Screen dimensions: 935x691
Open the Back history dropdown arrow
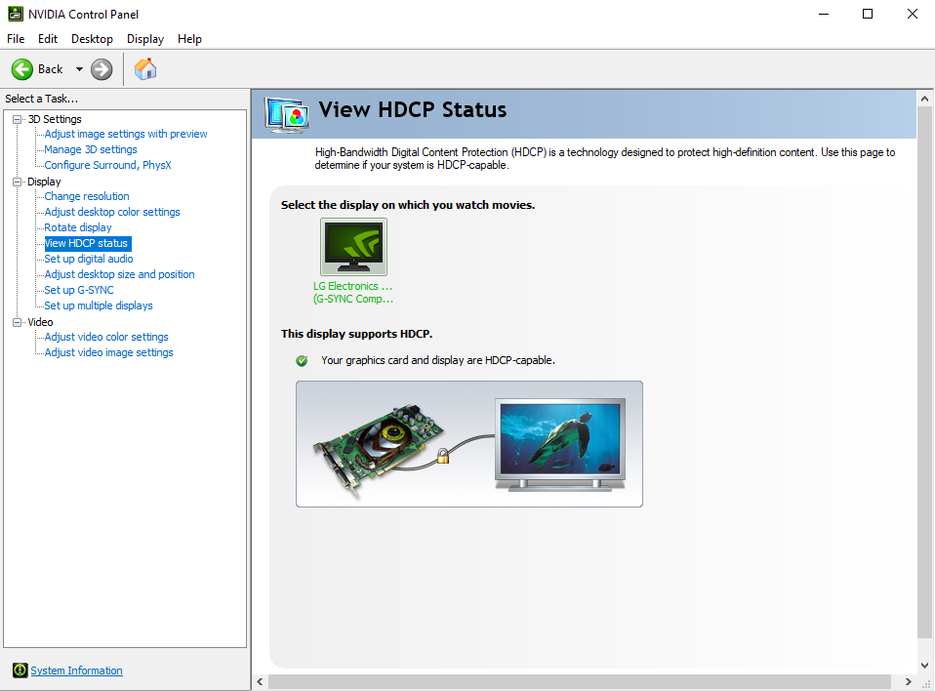(x=79, y=69)
